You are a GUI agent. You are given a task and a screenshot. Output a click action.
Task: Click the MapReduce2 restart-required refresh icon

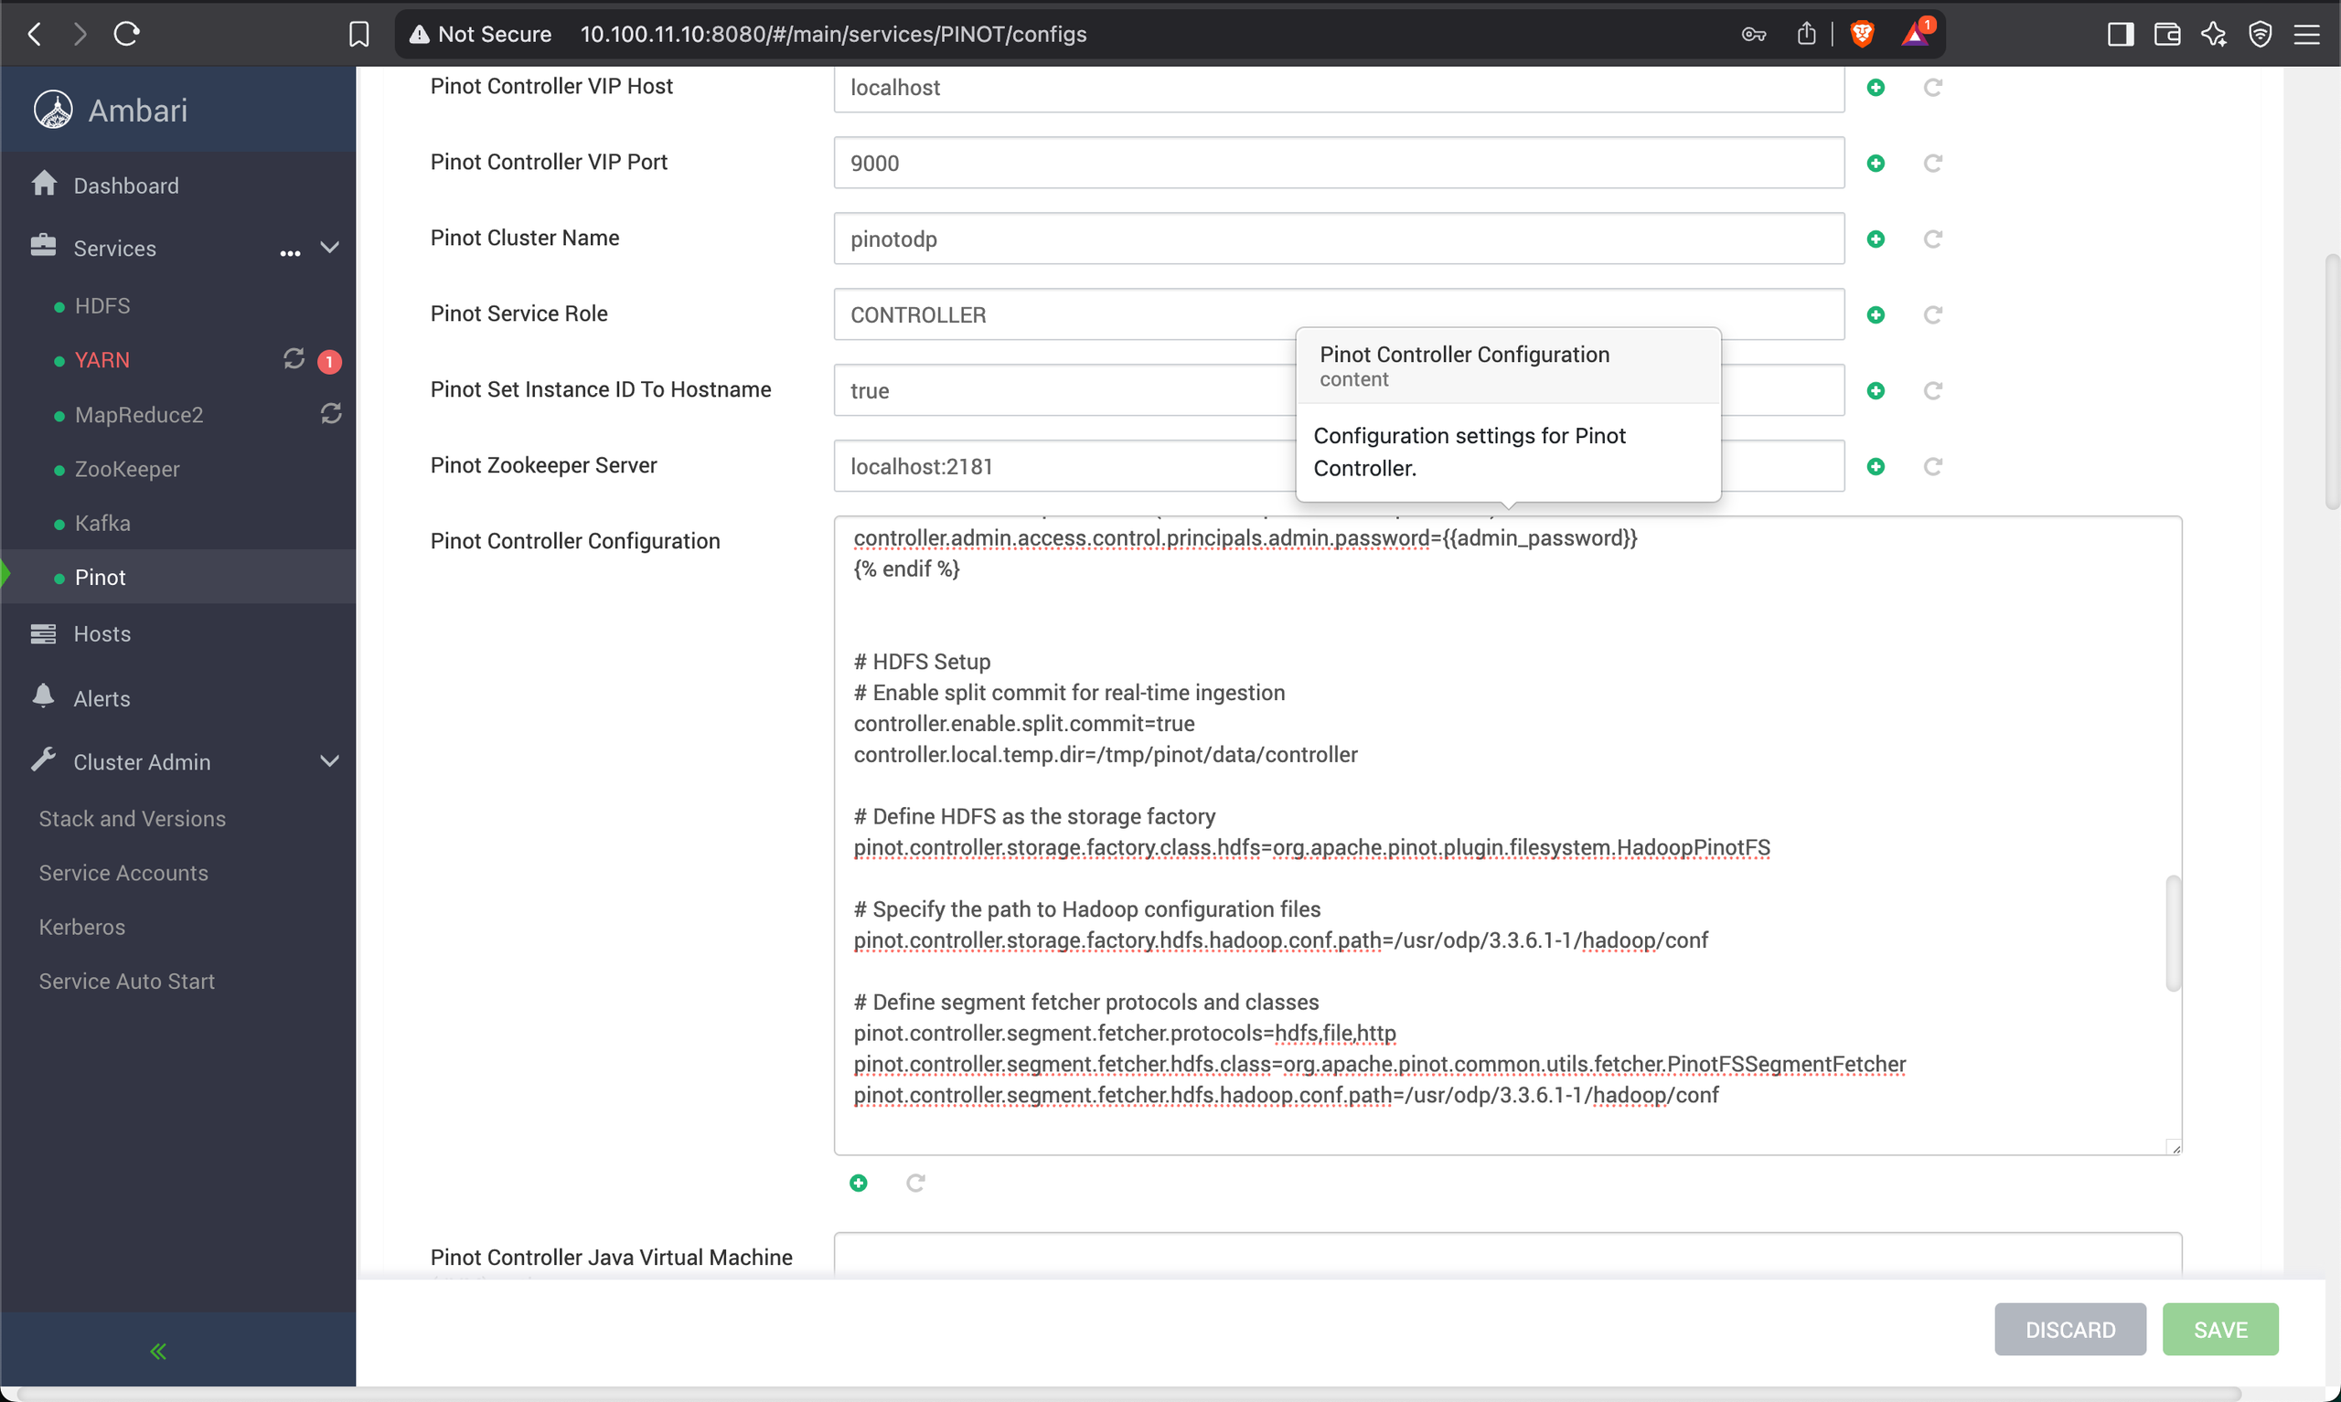coord(331,414)
